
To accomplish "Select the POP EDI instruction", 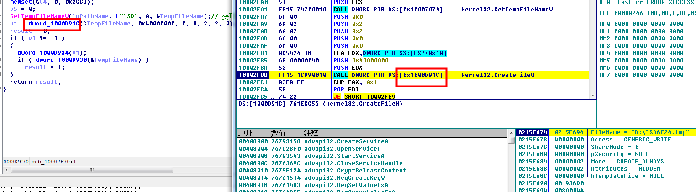I will (346, 89).
